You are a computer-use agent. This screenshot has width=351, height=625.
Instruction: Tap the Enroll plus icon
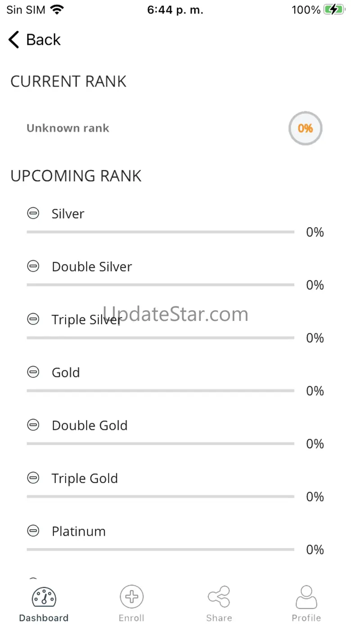131,597
